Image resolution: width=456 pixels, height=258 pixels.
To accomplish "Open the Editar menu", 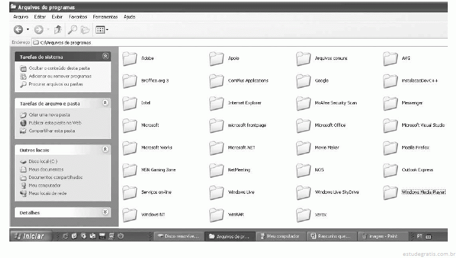I will (40, 17).
